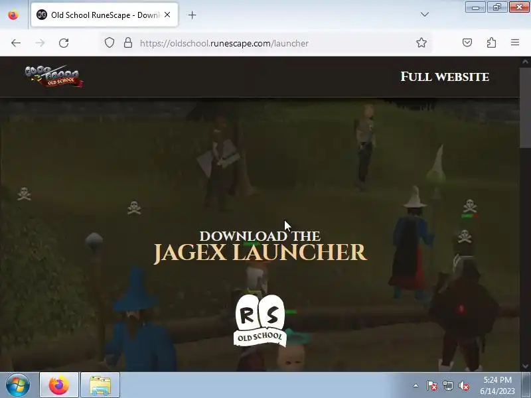Click the RS Old School download logo

tap(260, 320)
